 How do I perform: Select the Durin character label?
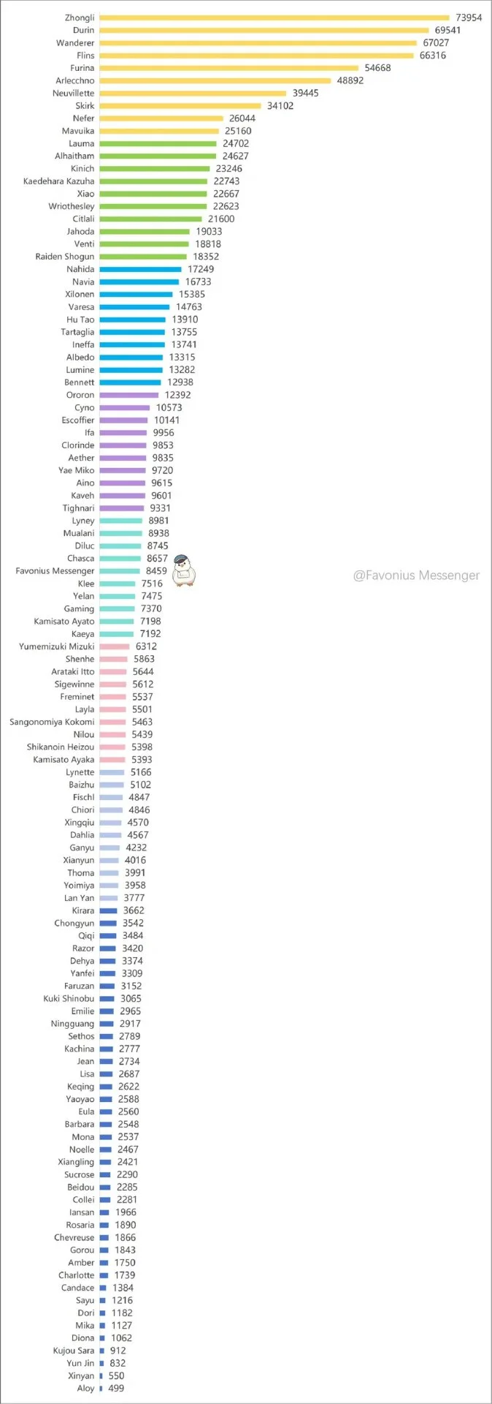[84, 30]
